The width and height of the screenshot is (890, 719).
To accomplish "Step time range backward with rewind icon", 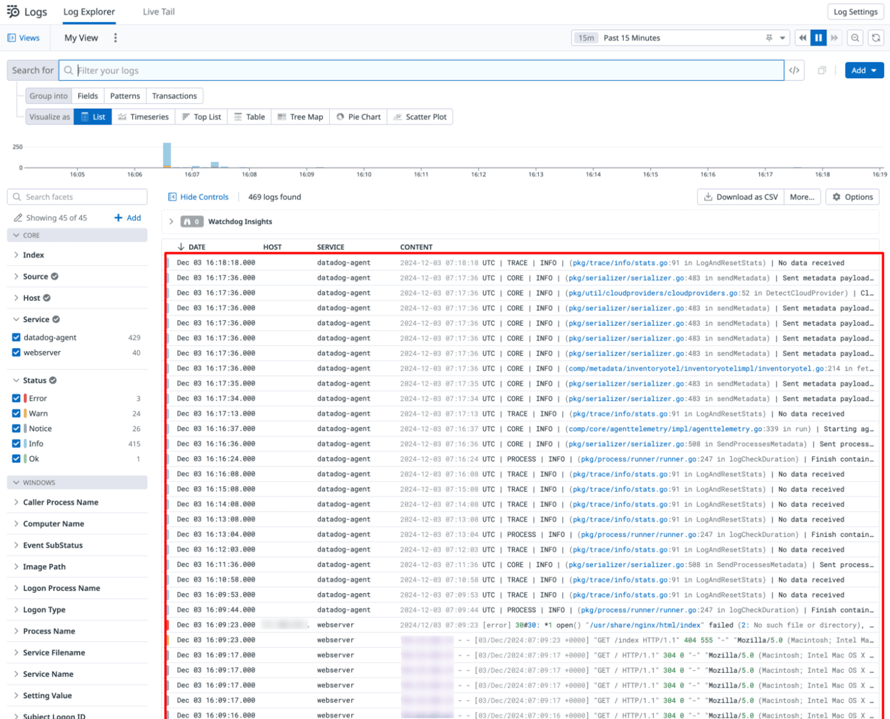I will pyautogui.click(x=802, y=38).
